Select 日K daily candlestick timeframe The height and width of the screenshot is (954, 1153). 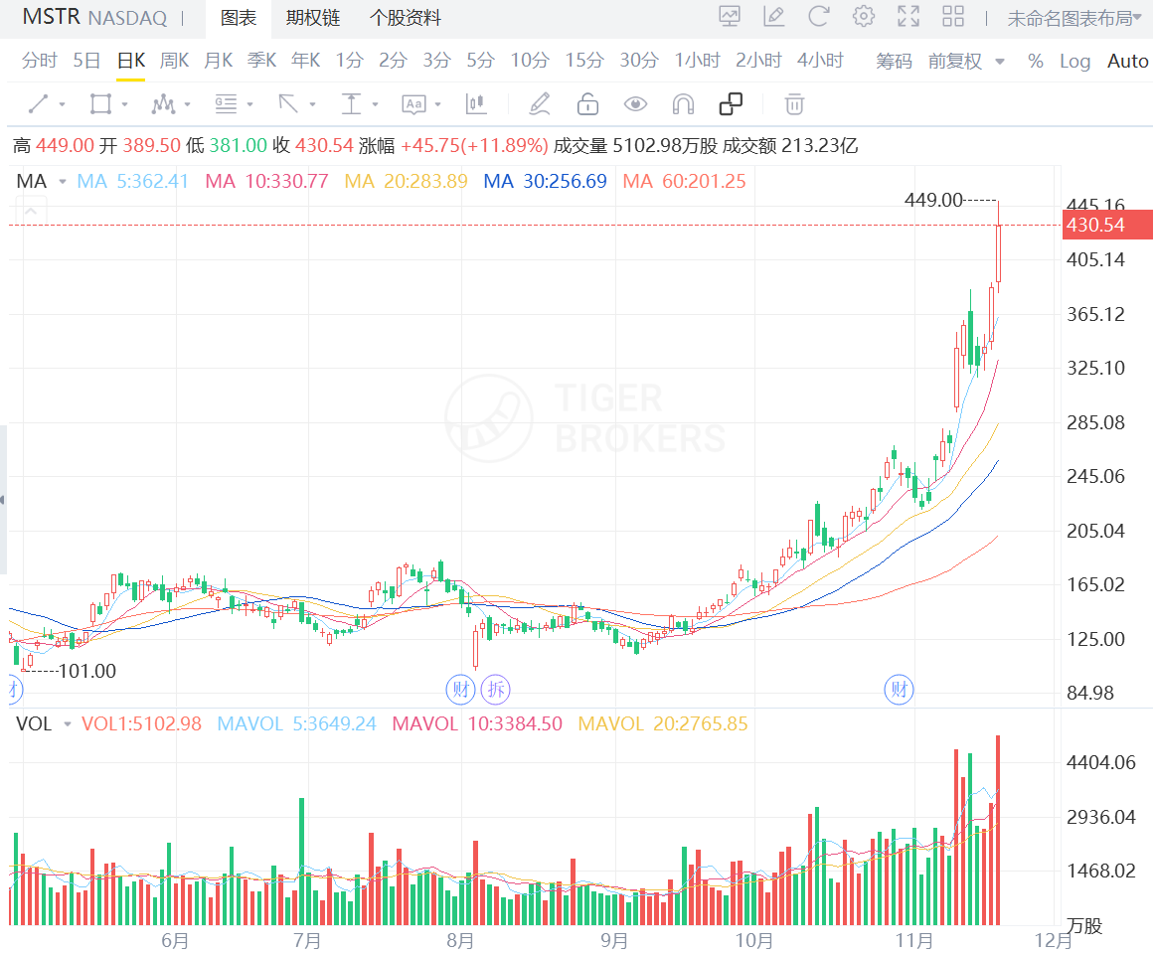tap(131, 61)
